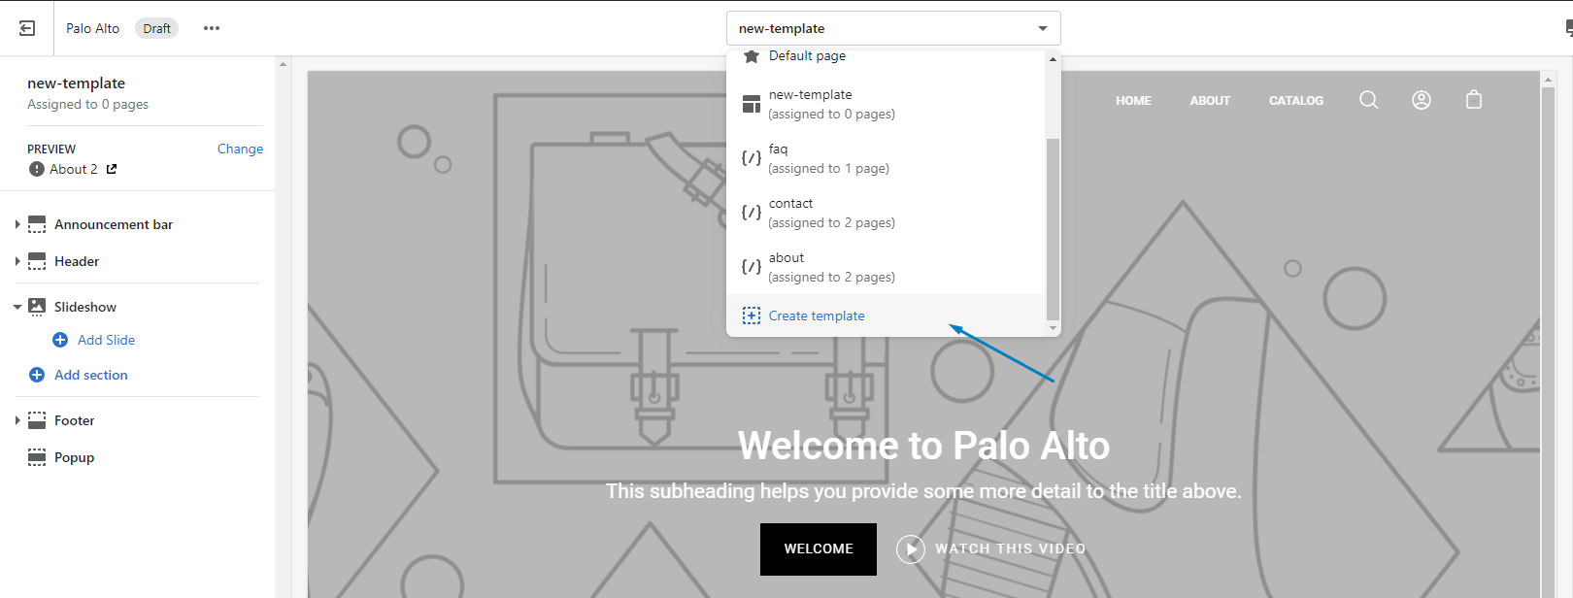Click the Slideshow image icon

click(37, 307)
